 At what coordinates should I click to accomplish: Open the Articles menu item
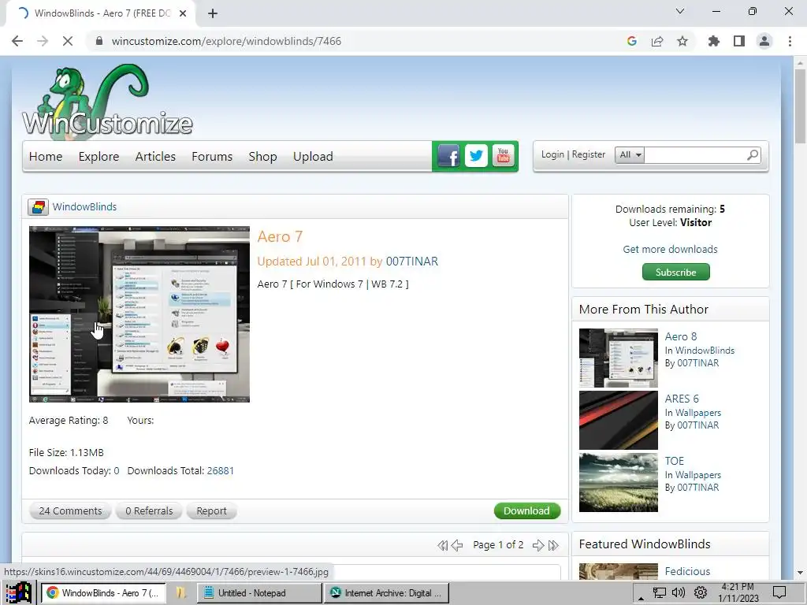click(x=155, y=157)
